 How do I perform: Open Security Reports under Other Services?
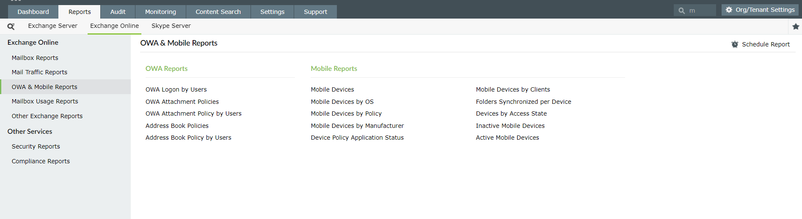[x=36, y=146]
